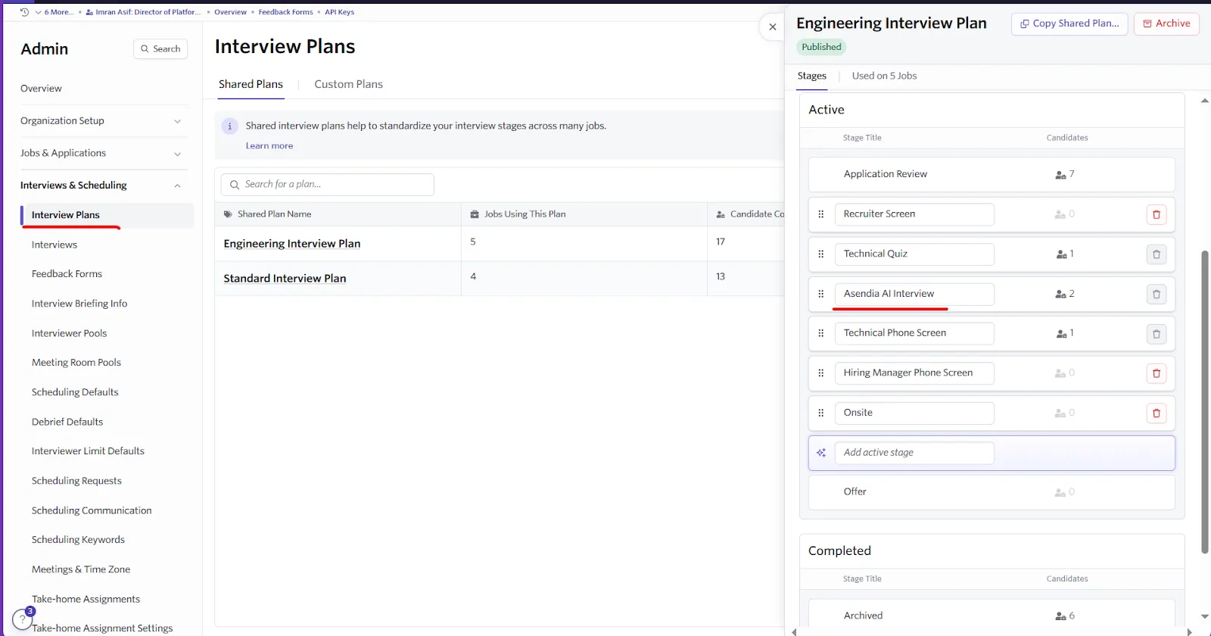Viewport: 1211px width, 636px height.
Task: Click the stages panel vertical scrollbar
Action: point(1205,401)
